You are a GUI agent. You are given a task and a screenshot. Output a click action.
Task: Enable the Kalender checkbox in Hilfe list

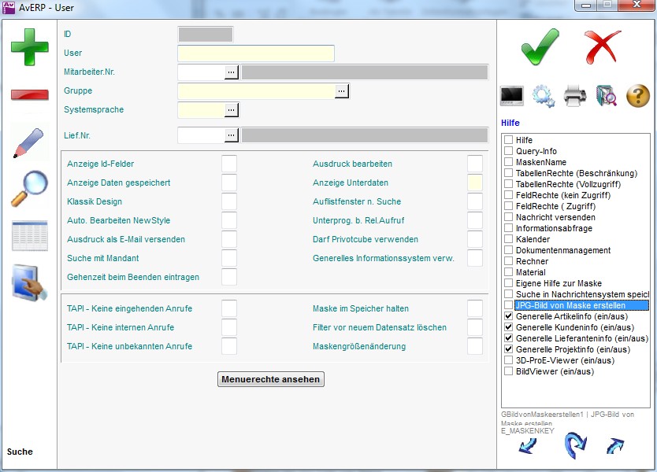pos(509,239)
